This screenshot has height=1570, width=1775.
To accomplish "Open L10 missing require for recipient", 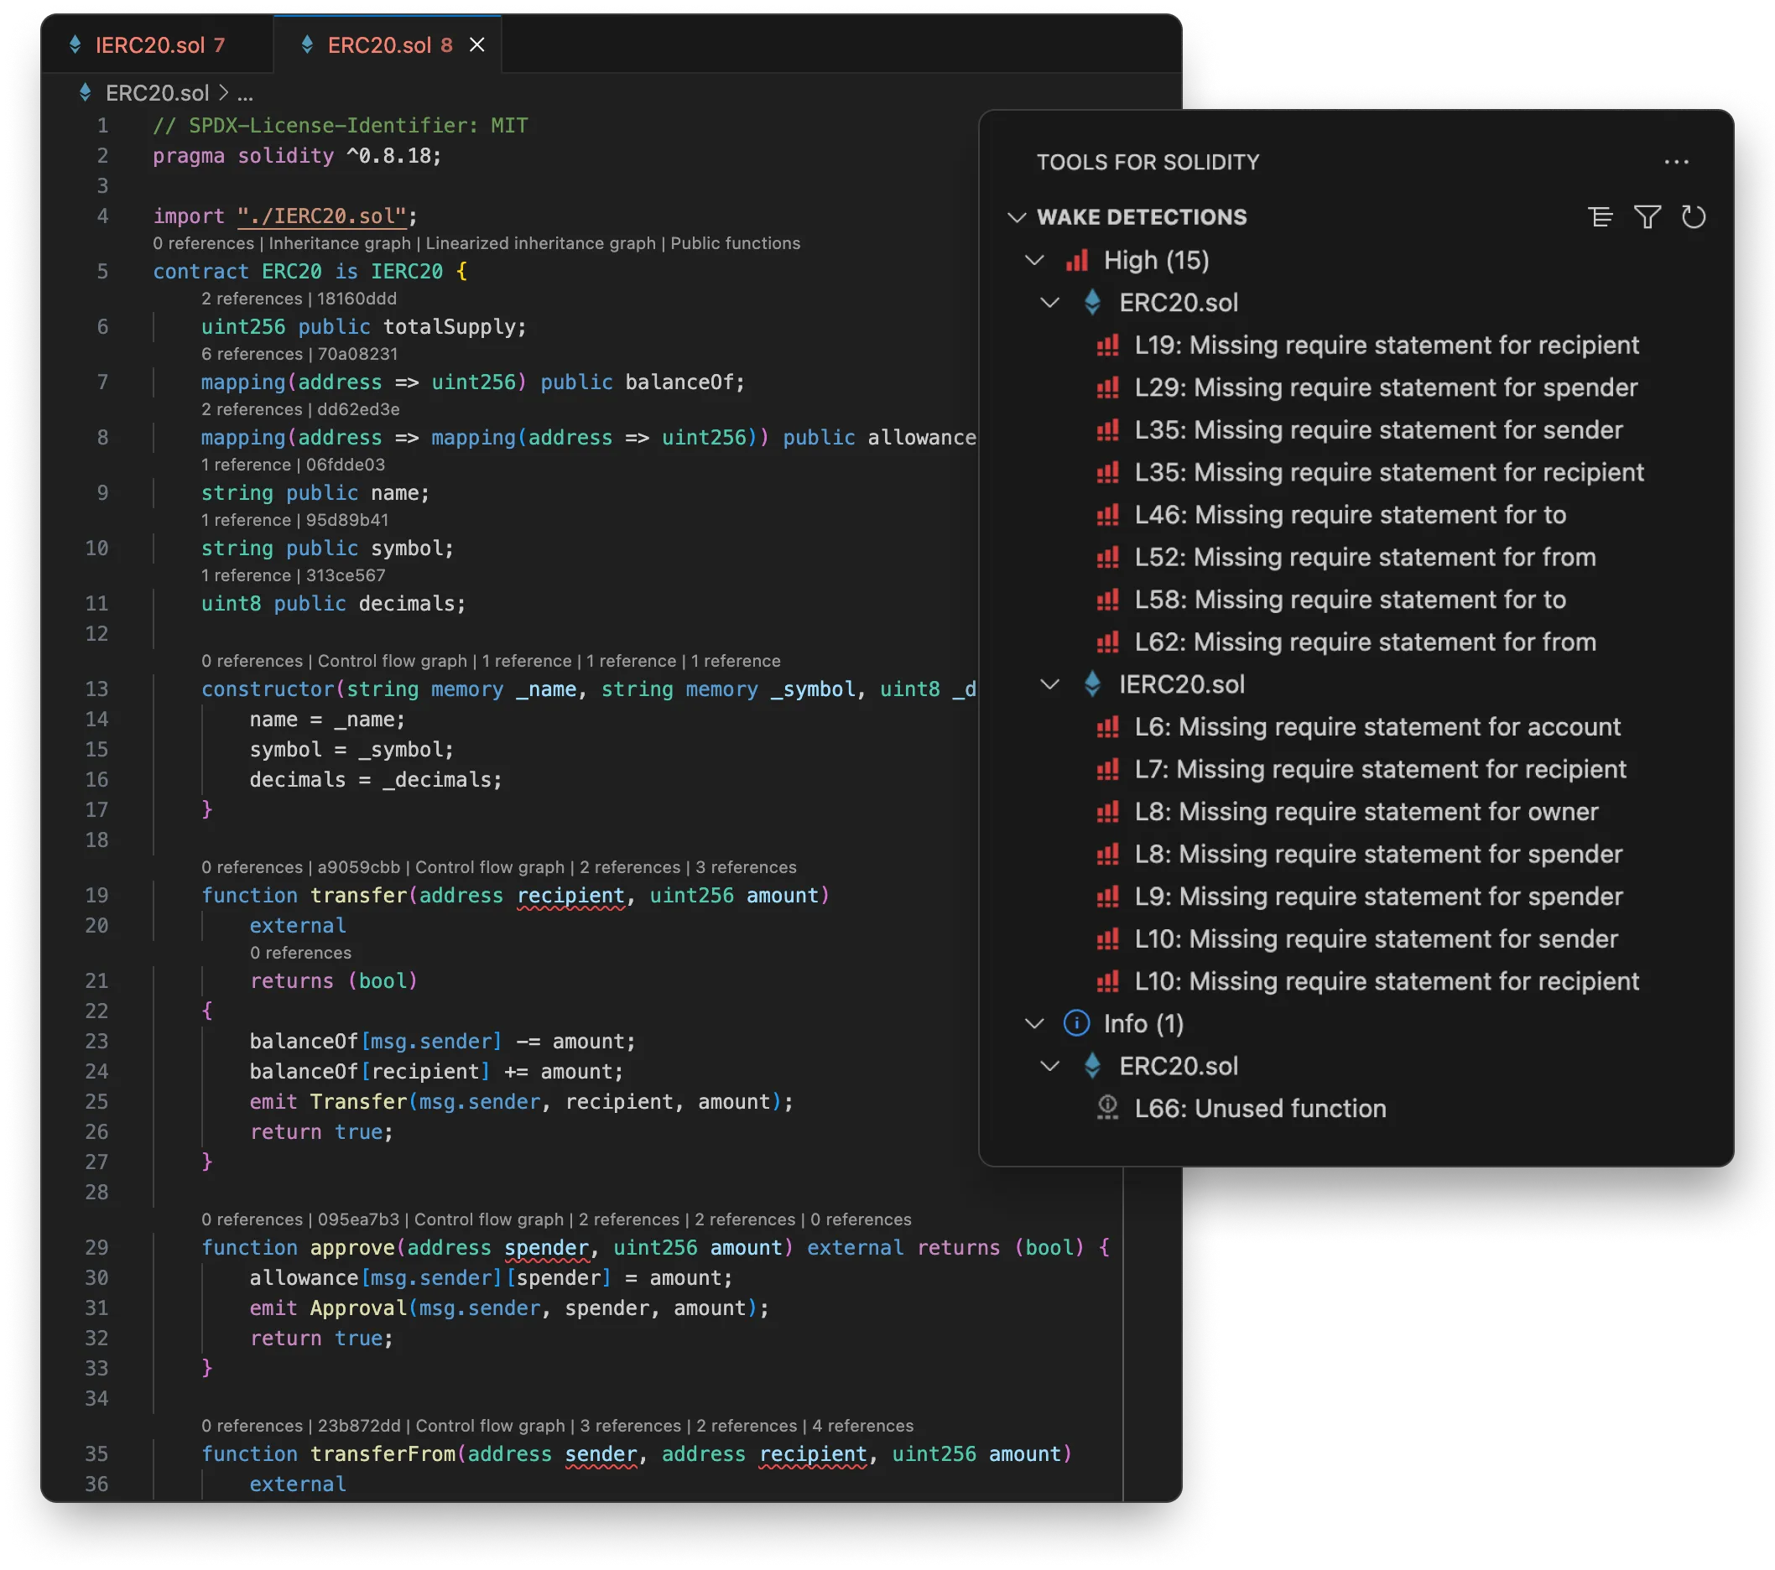I will pos(1386,981).
